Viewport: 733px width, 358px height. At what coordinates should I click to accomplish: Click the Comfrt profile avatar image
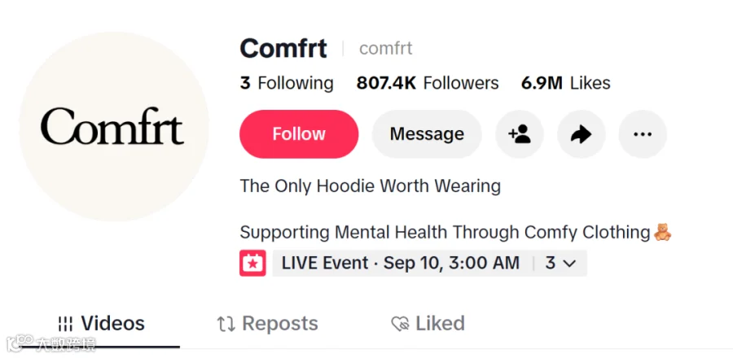pos(113,126)
